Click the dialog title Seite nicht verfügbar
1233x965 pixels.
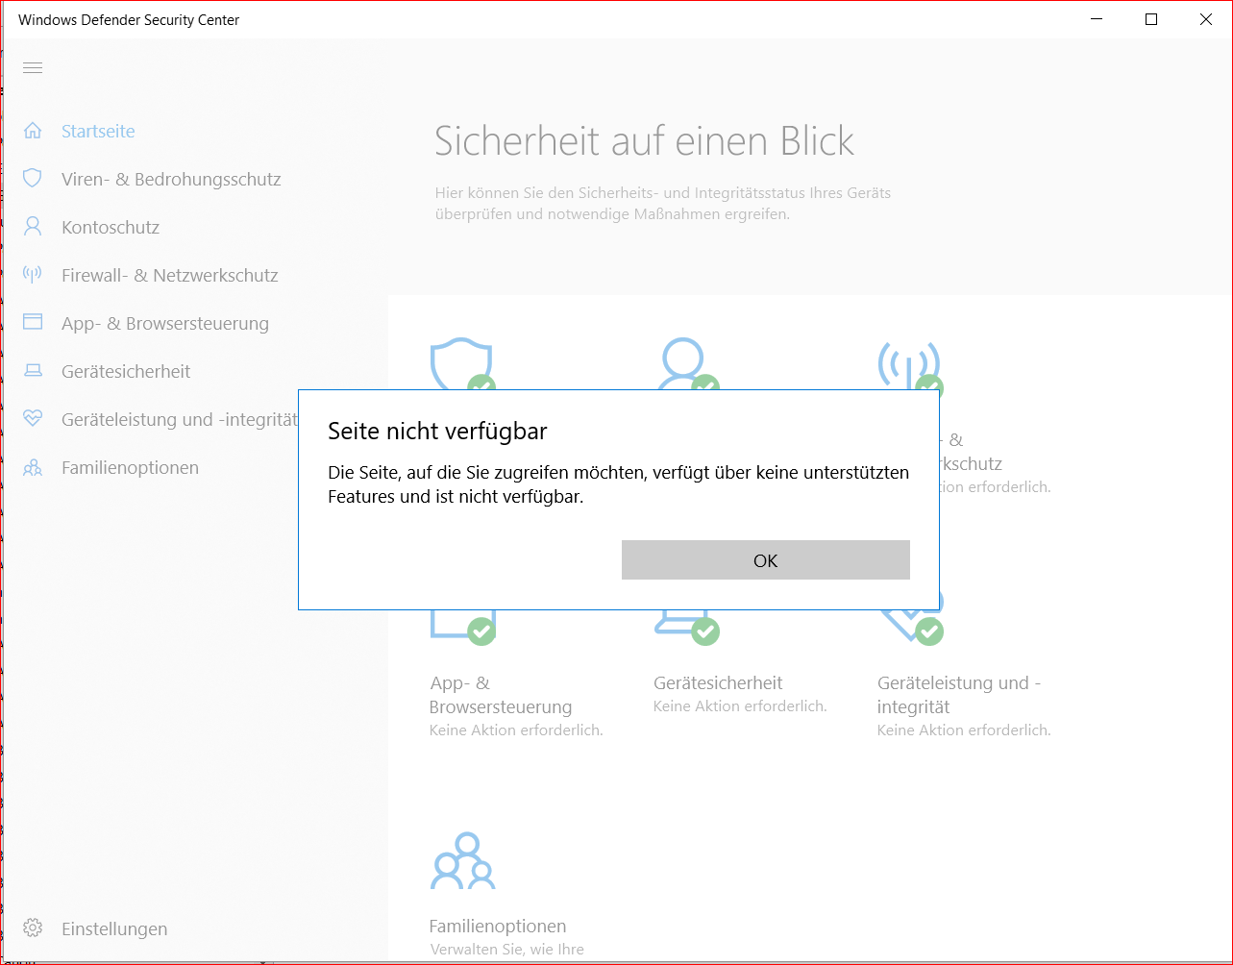pos(437,431)
